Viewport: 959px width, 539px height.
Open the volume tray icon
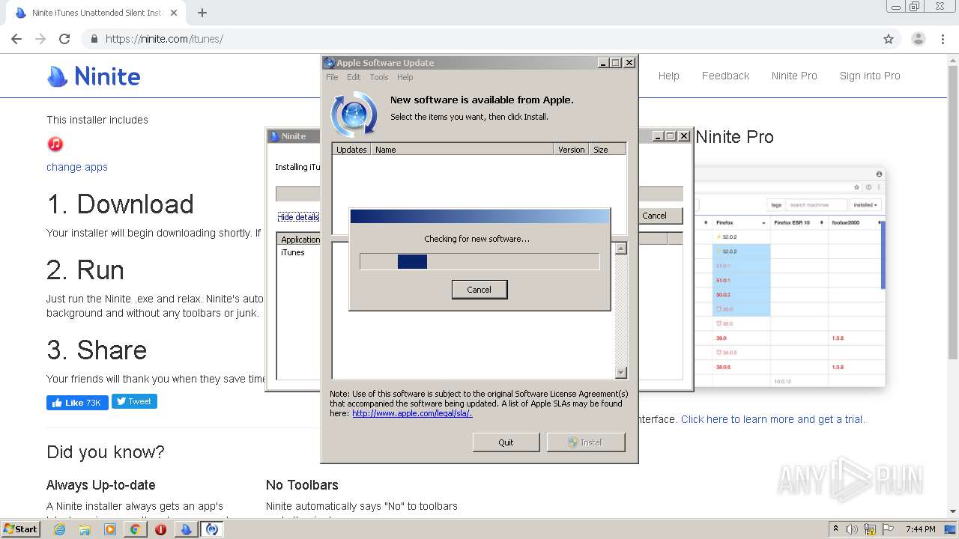point(852,529)
